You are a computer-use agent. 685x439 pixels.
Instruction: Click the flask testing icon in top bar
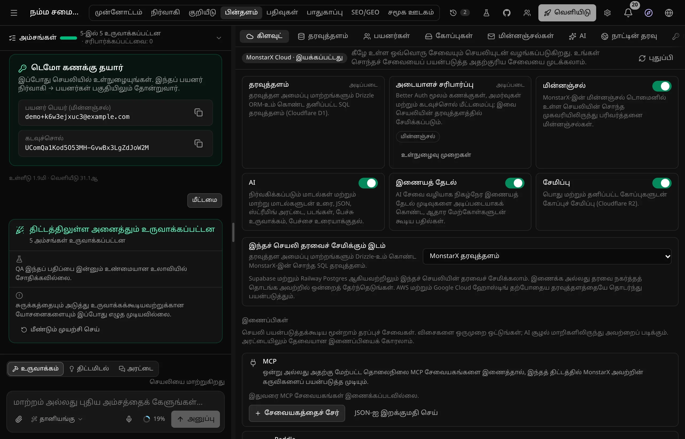[x=486, y=13]
